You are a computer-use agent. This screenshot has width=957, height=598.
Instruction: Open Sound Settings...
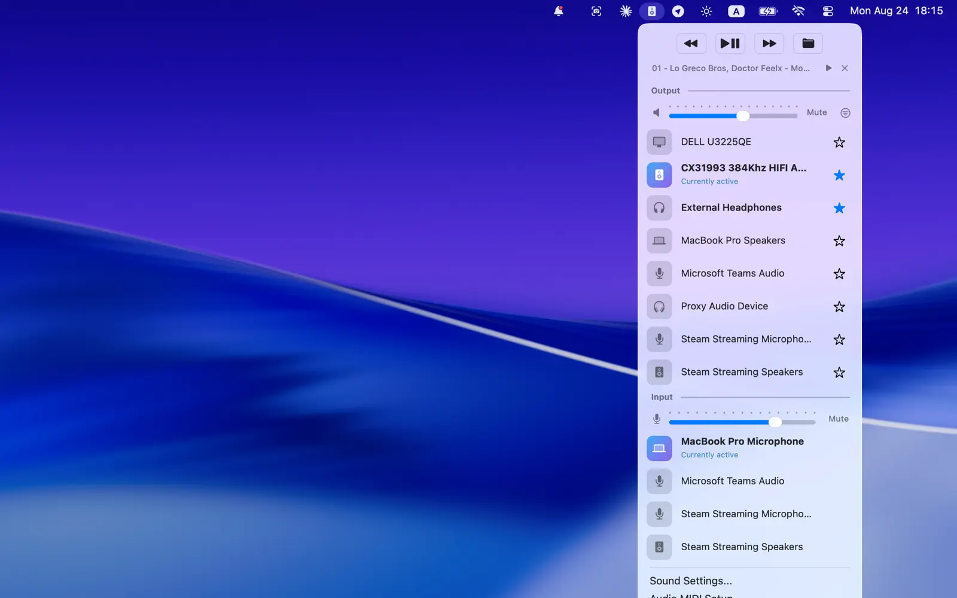pos(691,581)
